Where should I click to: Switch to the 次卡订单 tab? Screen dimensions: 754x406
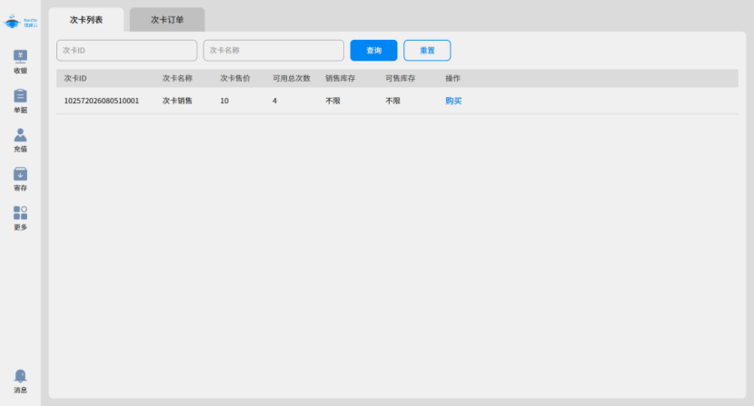167,20
